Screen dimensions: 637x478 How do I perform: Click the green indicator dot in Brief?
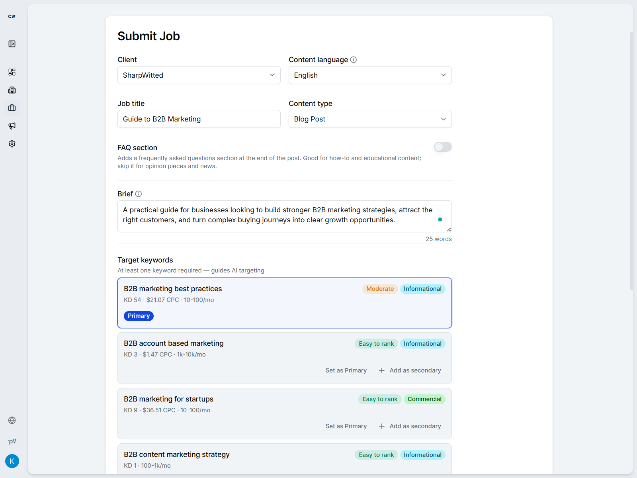(x=440, y=219)
